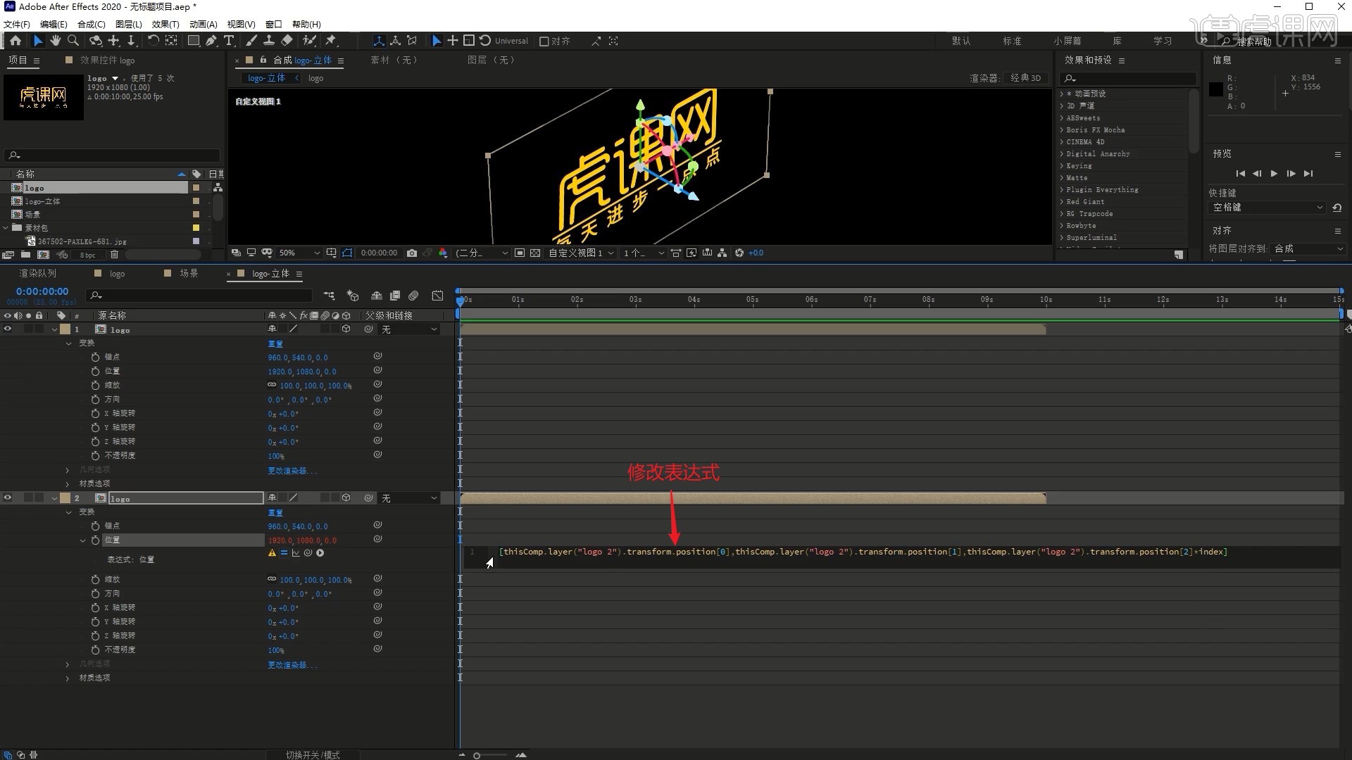Viewport: 1352px width, 760px height.
Task: Select the Pen tool
Action: click(211, 41)
